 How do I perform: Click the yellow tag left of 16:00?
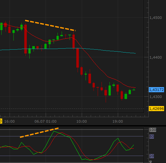click(1, 121)
